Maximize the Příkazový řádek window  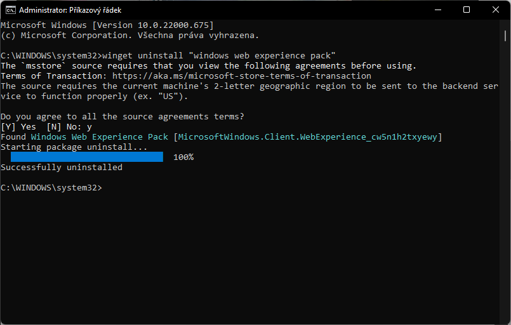coord(467,10)
